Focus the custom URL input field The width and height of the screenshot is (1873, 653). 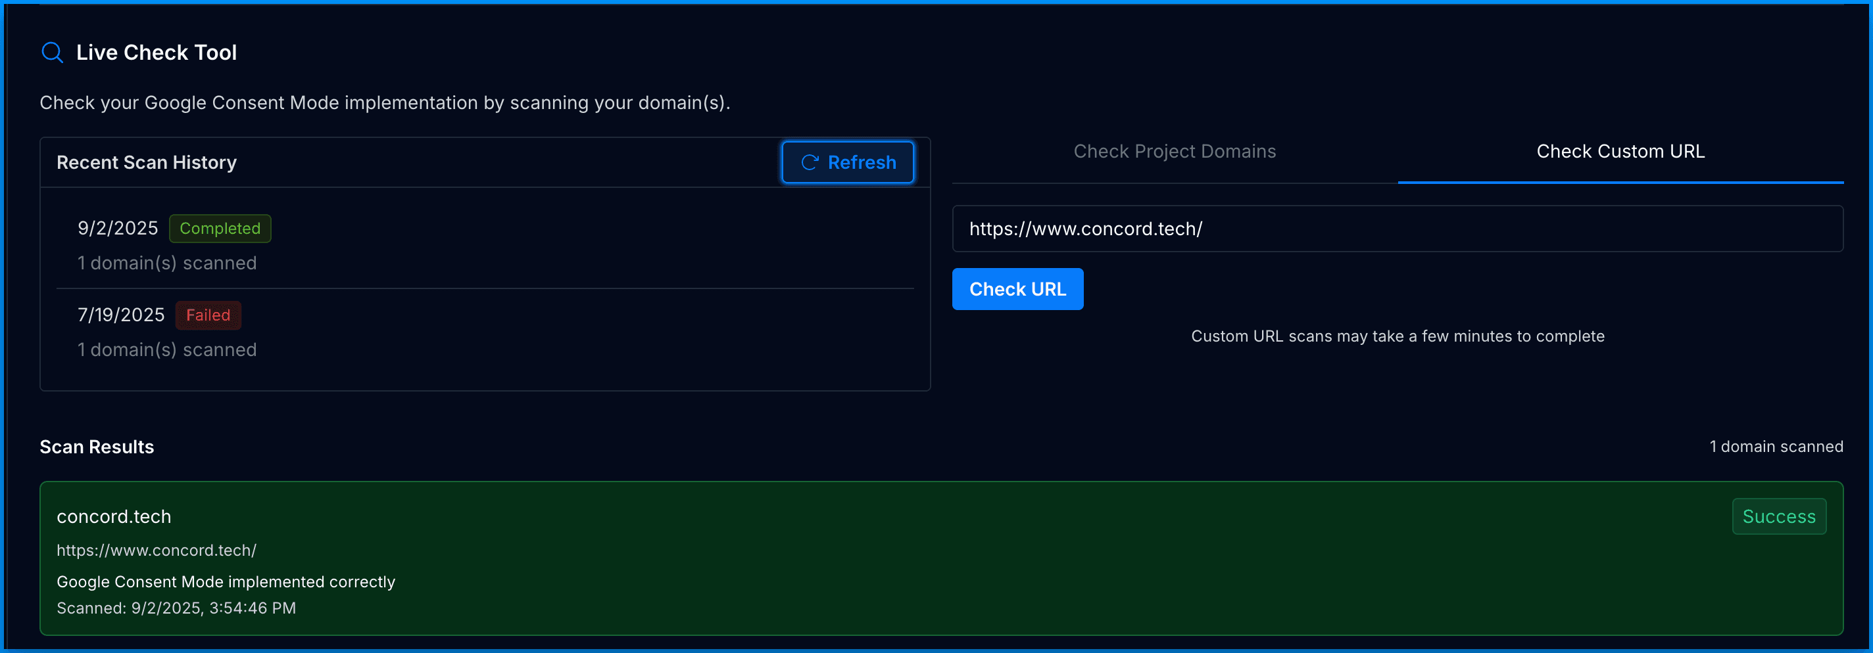pos(1397,229)
